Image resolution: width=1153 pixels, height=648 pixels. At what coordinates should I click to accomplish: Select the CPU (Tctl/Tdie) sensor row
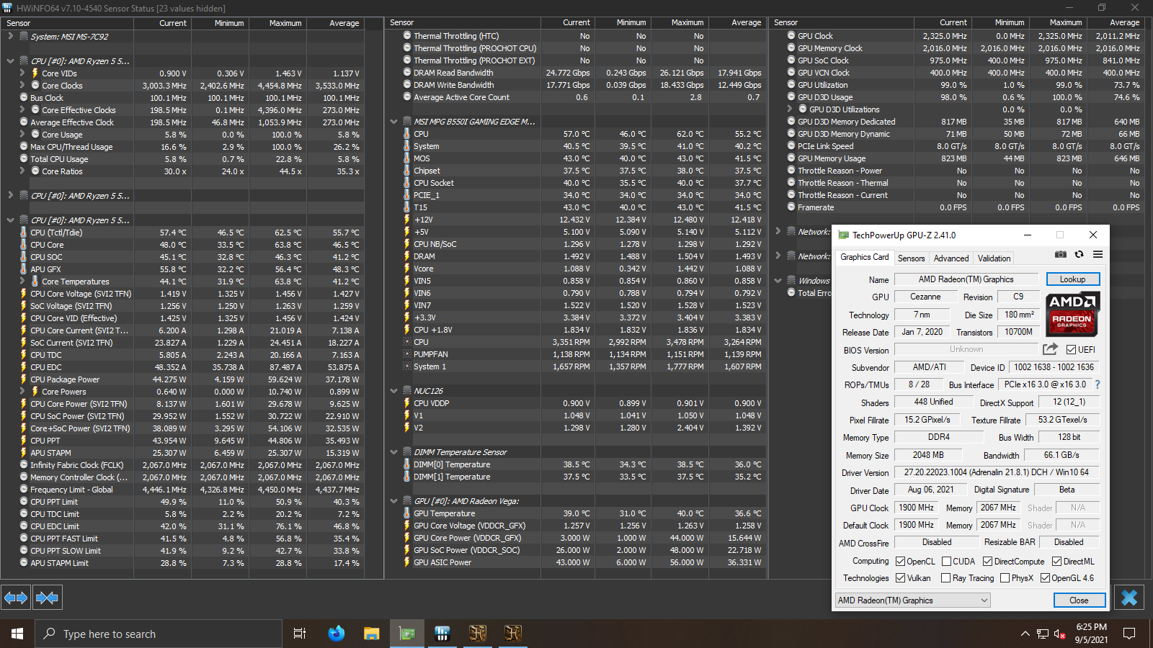pyautogui.click(x=192, y=233)
